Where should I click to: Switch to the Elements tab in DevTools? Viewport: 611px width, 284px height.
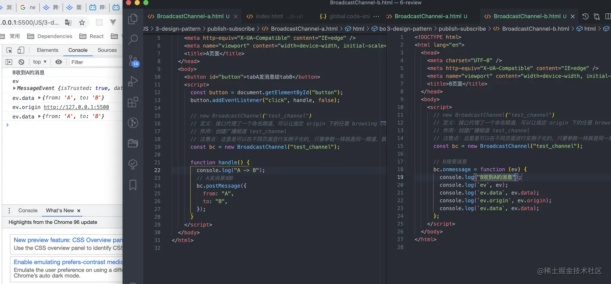tap(48, 50)
